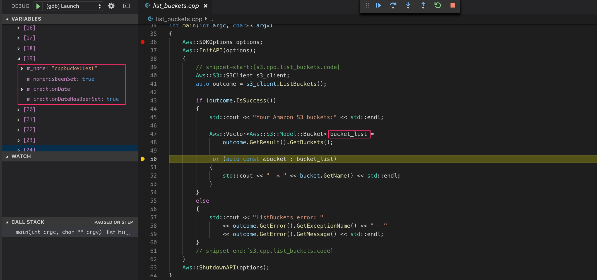
Task: Open the (gdb) Launch configuration dropdown
Action: coord(73,6)
